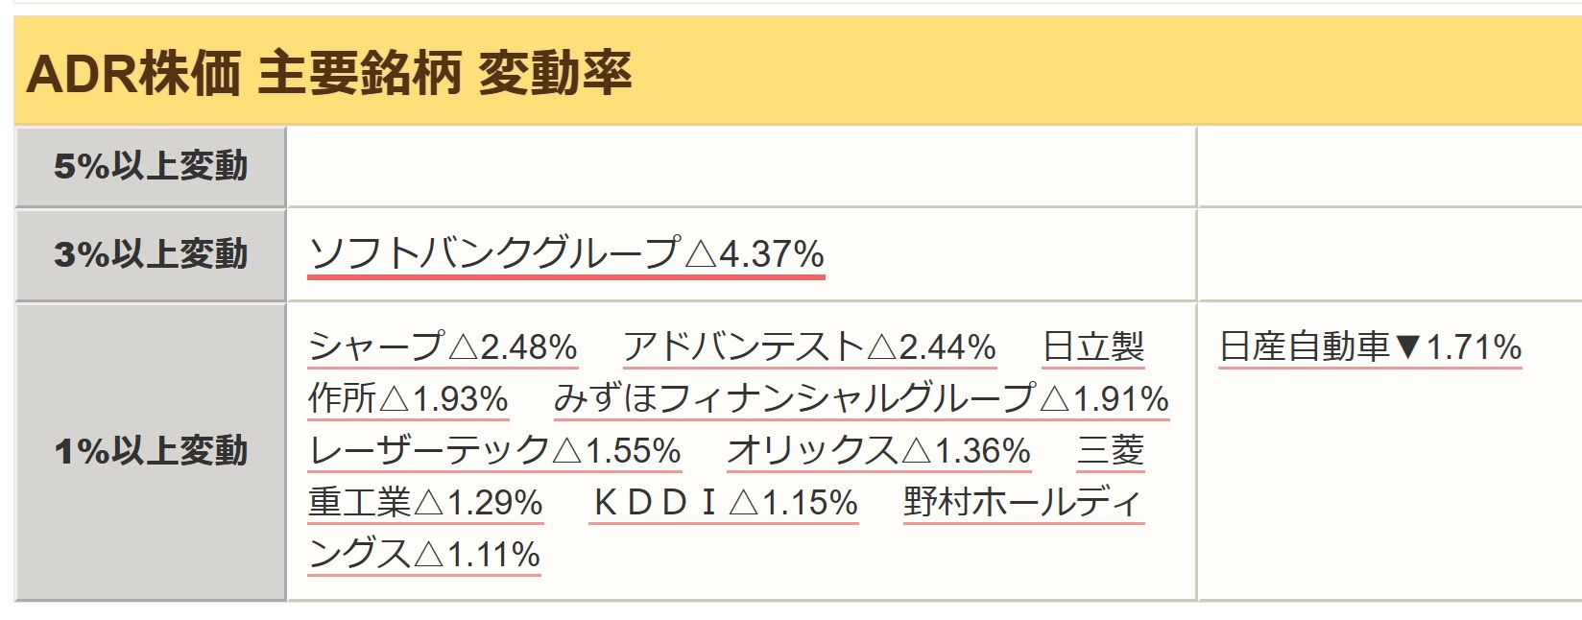Viewport: 1582px width, 620px height.
Task: Click the 日立製 text at line end
Action: pos(1093,346)
